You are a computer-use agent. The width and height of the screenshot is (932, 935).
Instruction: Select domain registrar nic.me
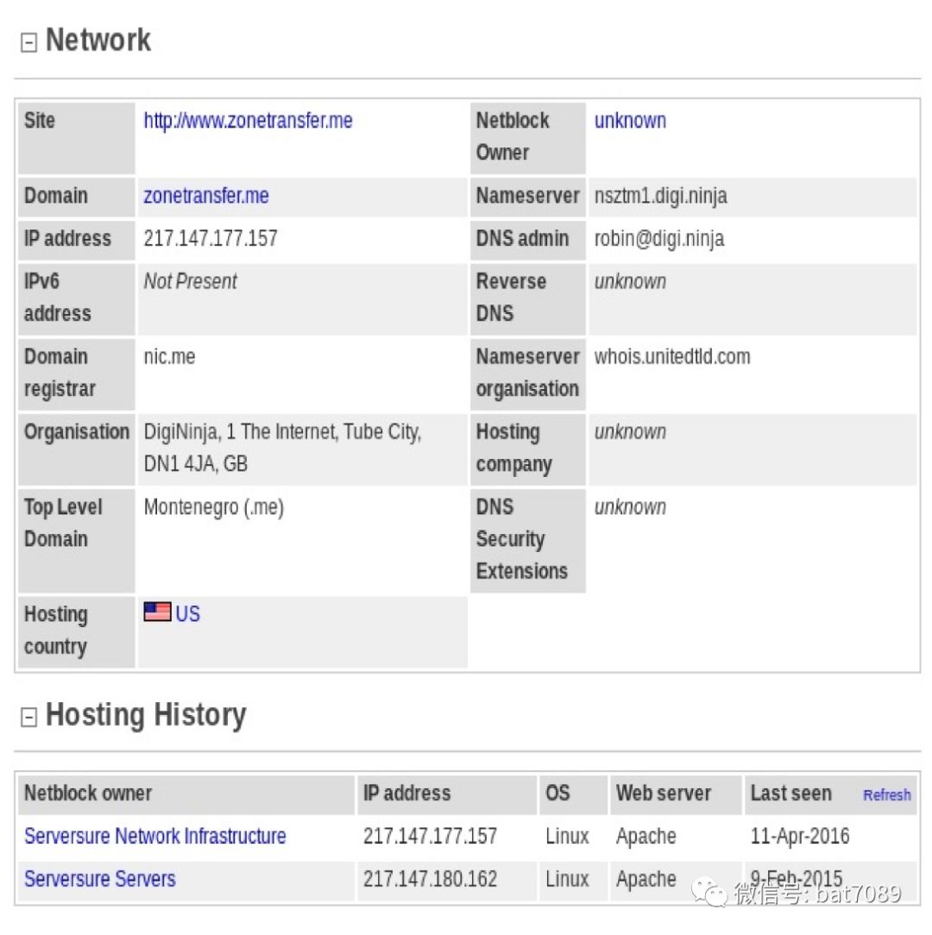[x=169, y=356]
